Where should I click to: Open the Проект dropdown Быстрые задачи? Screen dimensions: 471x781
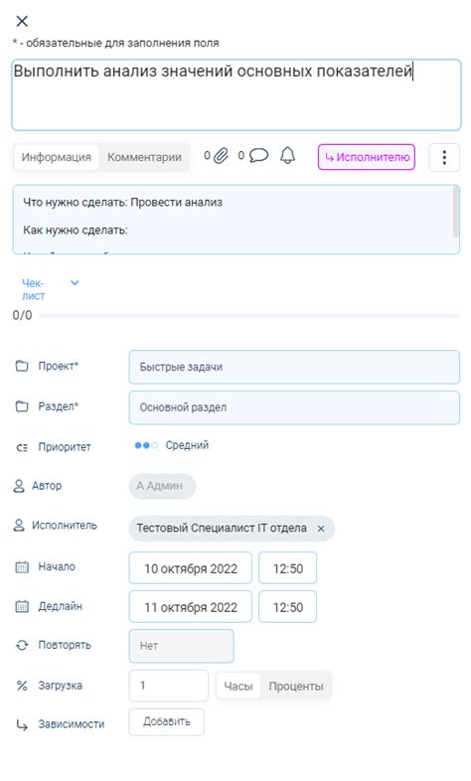(294, 367)
